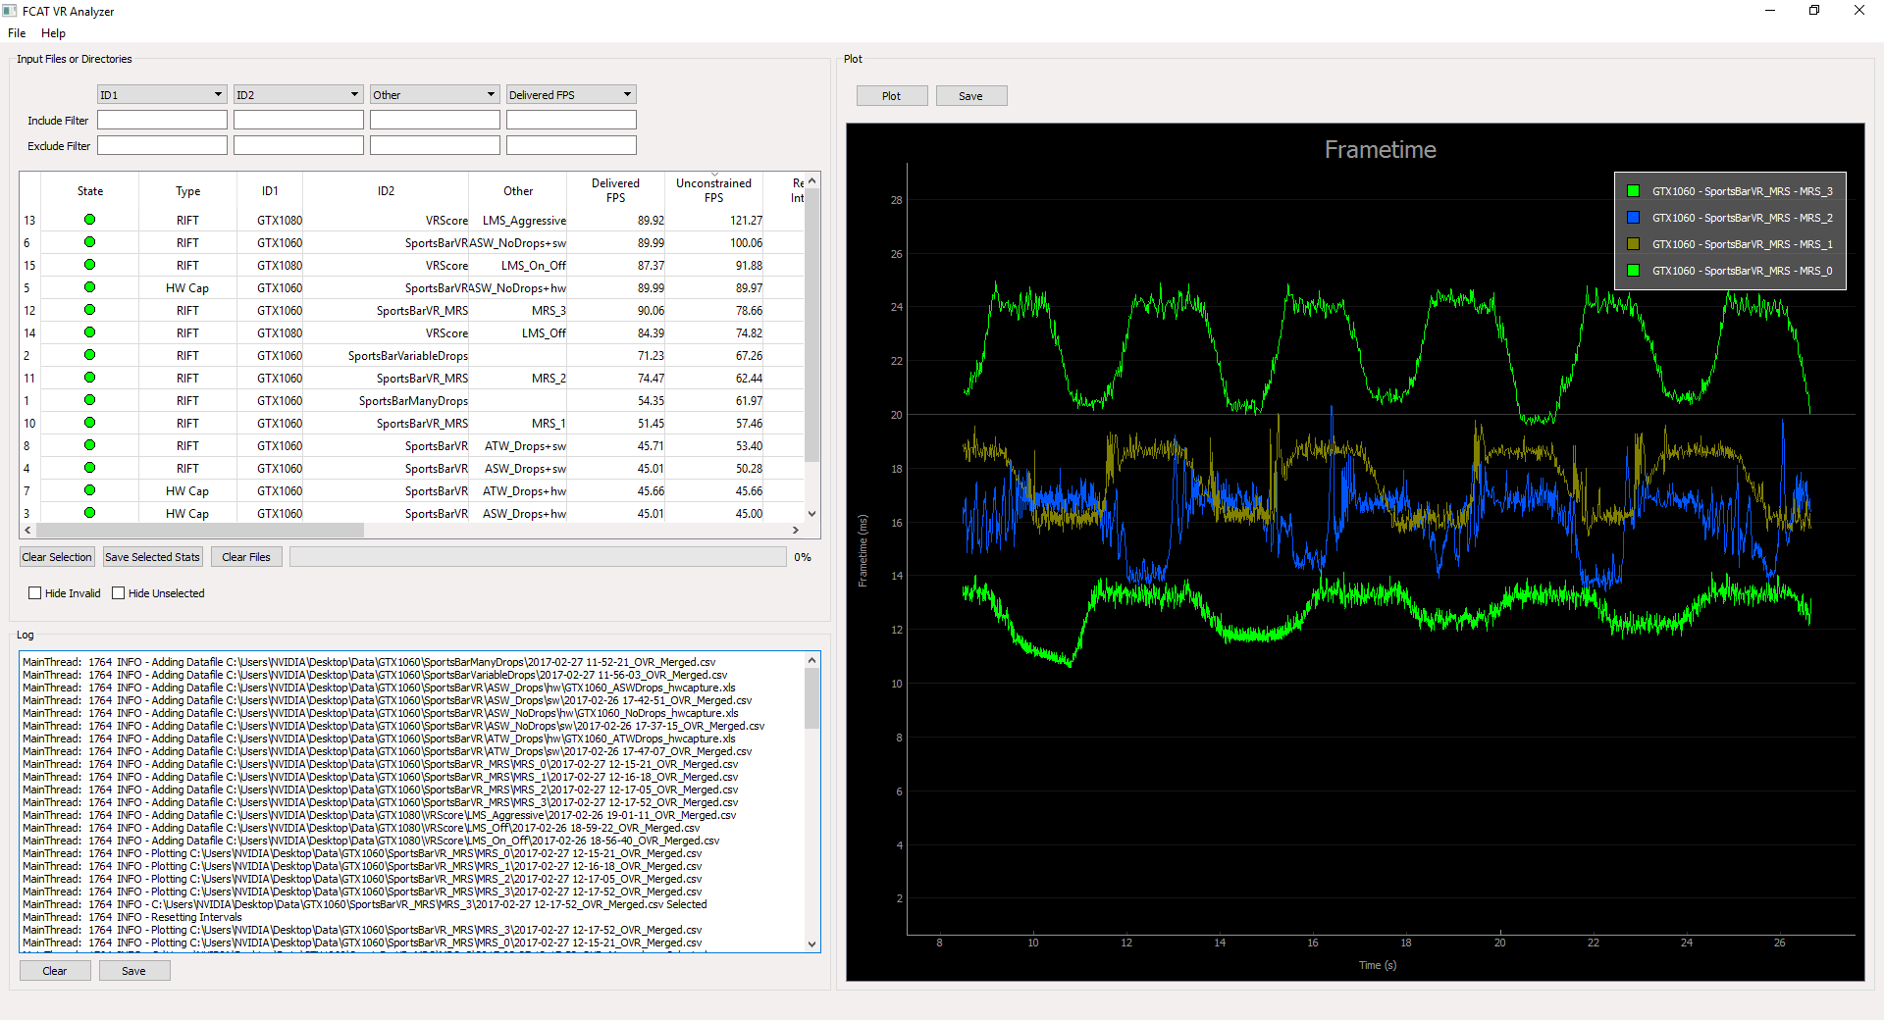
Task: Click the green state dot for SportsBarManyDrops row
Action: tap(89, 400)
